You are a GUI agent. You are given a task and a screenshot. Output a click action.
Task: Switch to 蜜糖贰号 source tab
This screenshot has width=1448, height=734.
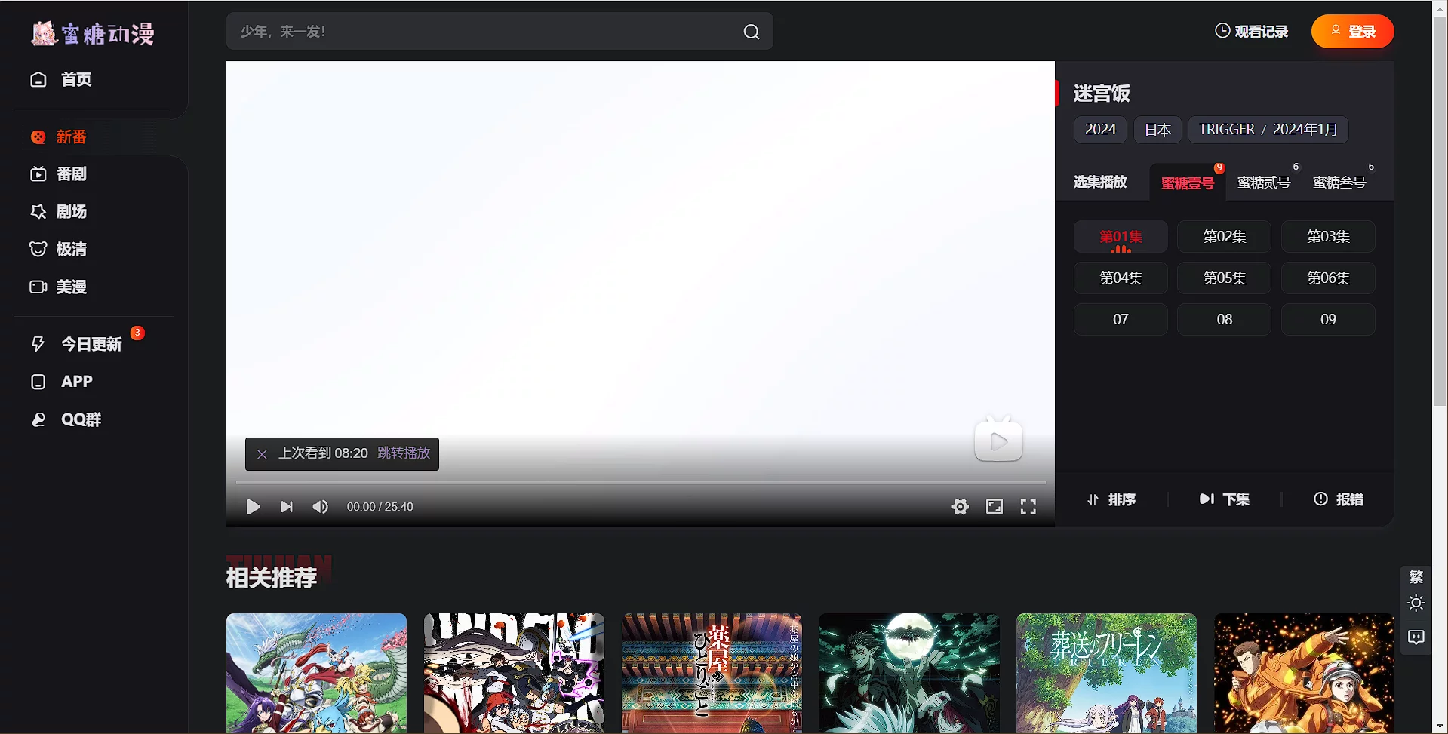[x=1264, y=183]
